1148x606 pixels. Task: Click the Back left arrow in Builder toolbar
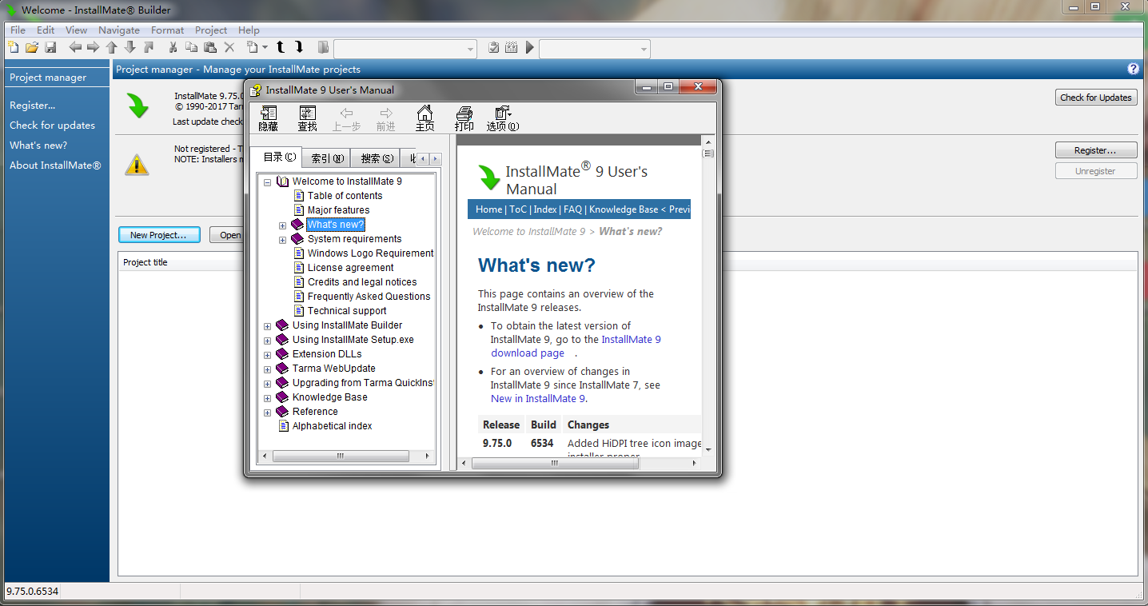[75, 48]
